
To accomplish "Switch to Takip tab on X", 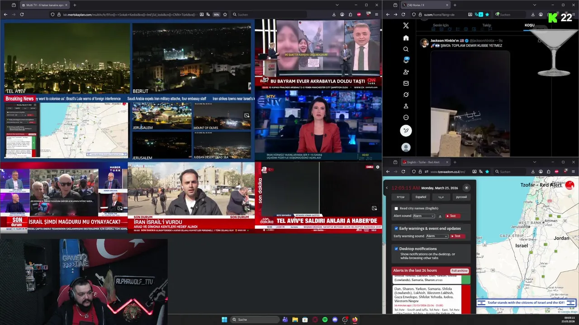I will tap(487, 25).
